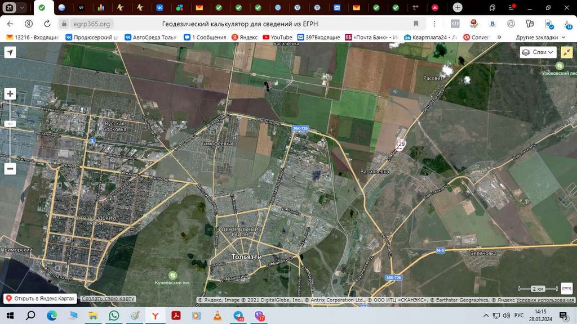This screenshot has height=324, width=577.
Task: Click the B extension icon in toolbar
Action: (492, 24)
